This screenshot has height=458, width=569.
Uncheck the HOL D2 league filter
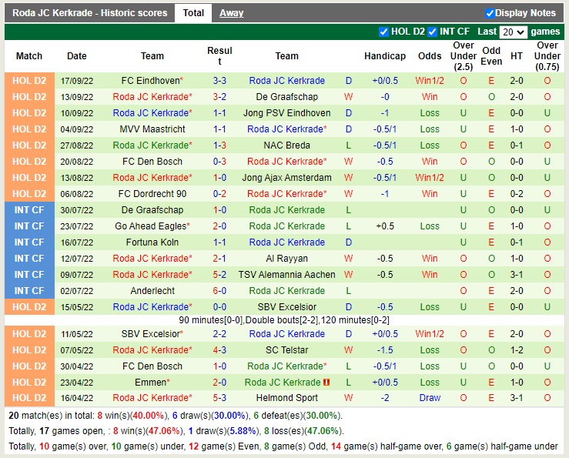point(383,32)
